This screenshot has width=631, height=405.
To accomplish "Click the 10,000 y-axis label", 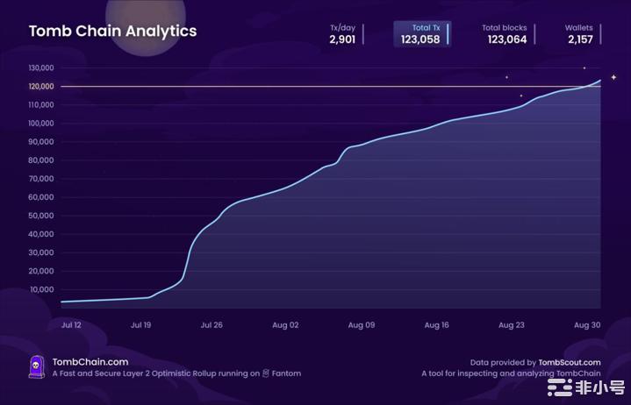I will (43, 289).
